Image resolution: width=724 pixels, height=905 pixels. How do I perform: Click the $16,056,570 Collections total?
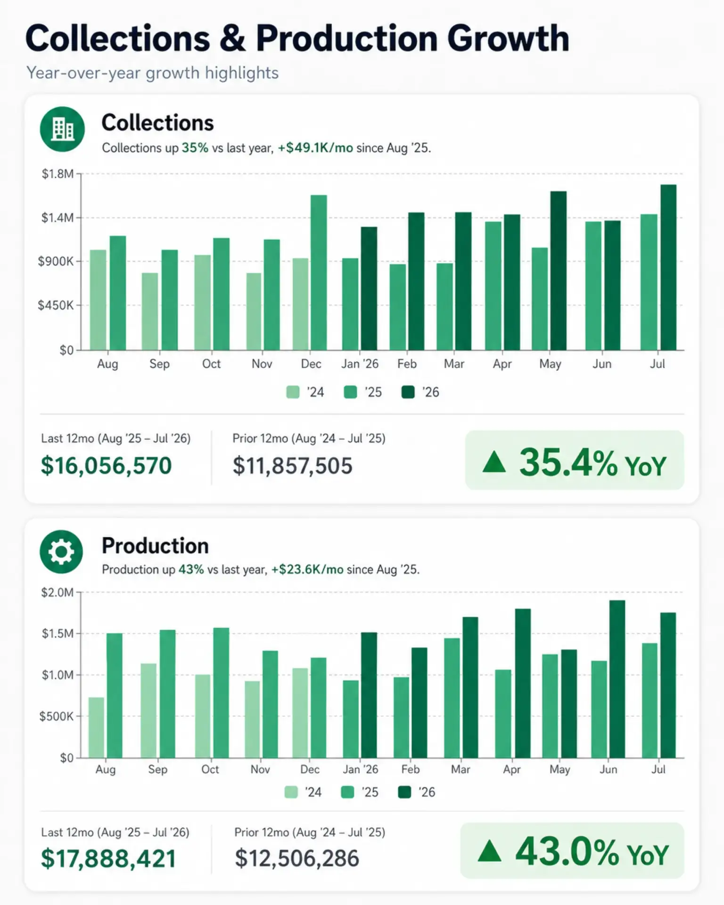click(106, 466)
